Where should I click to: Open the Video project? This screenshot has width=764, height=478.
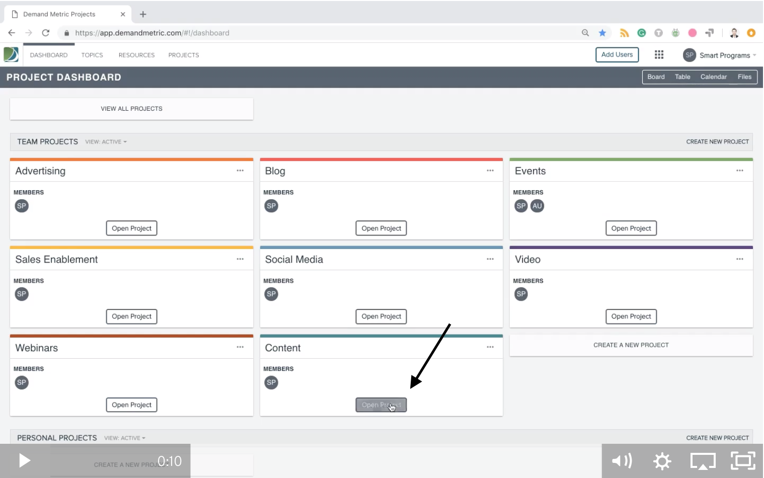(x=631, y=316)
